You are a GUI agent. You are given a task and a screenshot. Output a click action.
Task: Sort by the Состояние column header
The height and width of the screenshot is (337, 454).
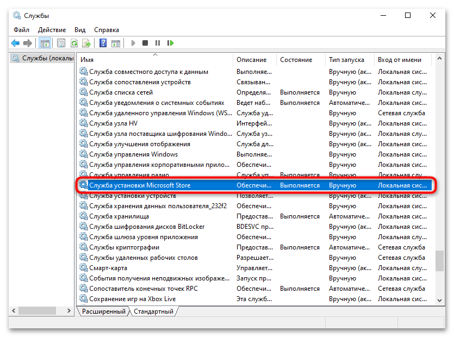(301, 60)
